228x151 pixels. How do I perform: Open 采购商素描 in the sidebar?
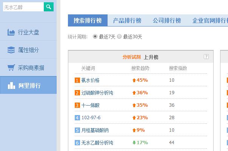pyautogui.click(x=28, y=68)
